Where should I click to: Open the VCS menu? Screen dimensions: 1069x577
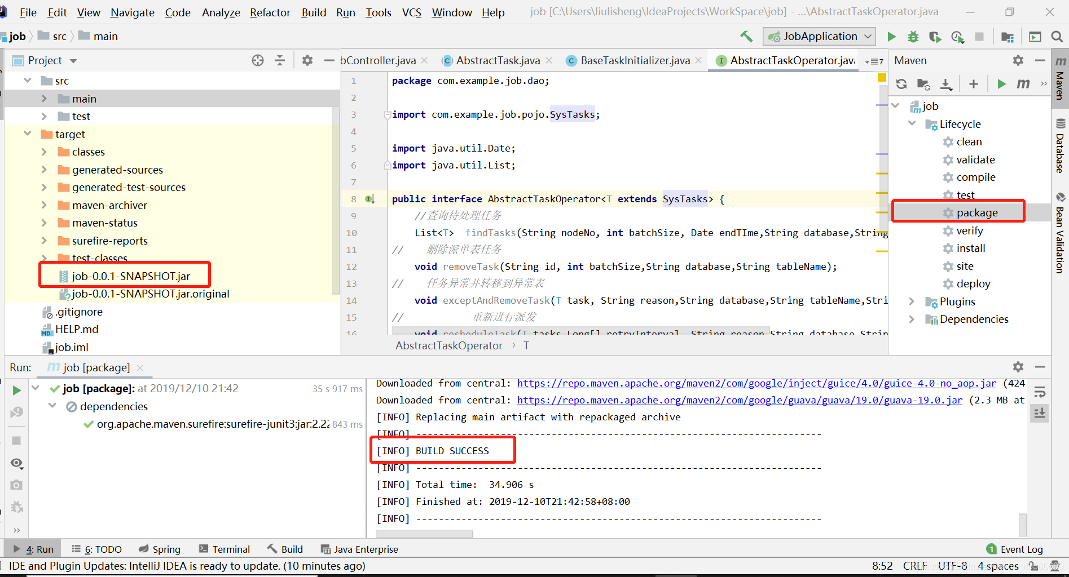tap(412, 12)
